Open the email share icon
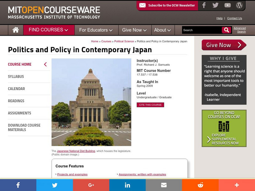 coord(164,185)
